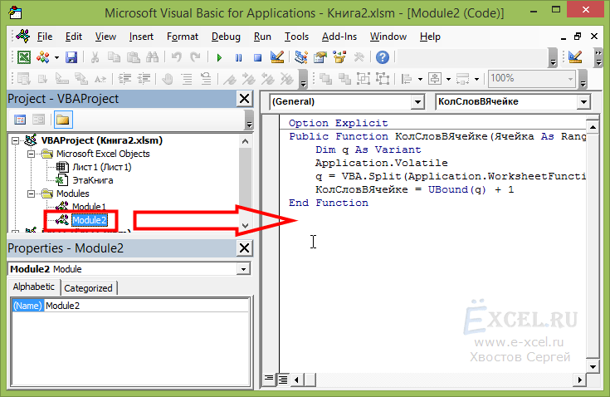Select Лист1 (Лист1) in project tree
The height and width of the screenshot is (397, 610).
pos(102,168)
